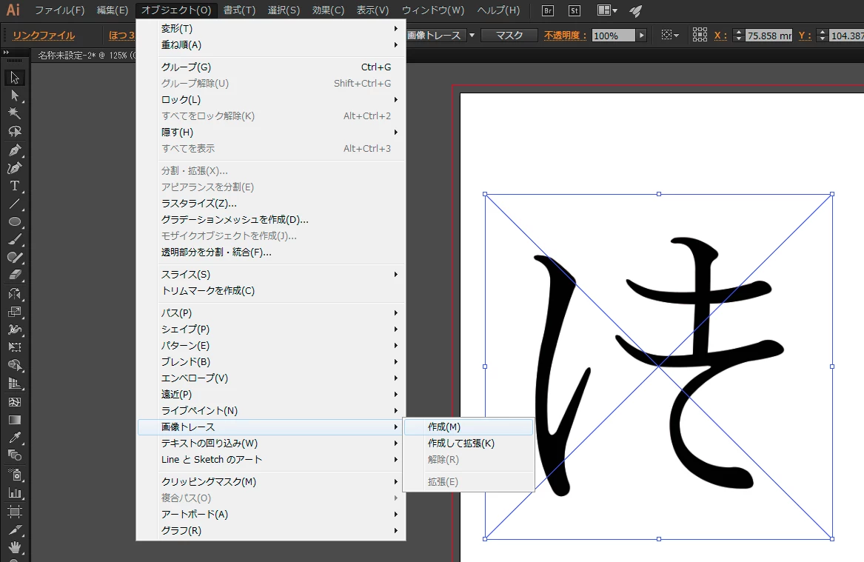Open the 編集(E) menu
The image size is (864, 562).
pyautogui.click(x=112, y=10)
